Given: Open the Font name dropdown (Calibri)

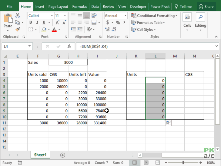Looking at the screenshot, I should [x=52, y=16].
